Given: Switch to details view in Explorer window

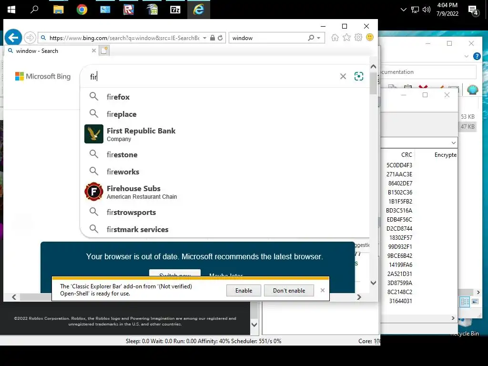Looking at the screenshot, I should [465, 302].
